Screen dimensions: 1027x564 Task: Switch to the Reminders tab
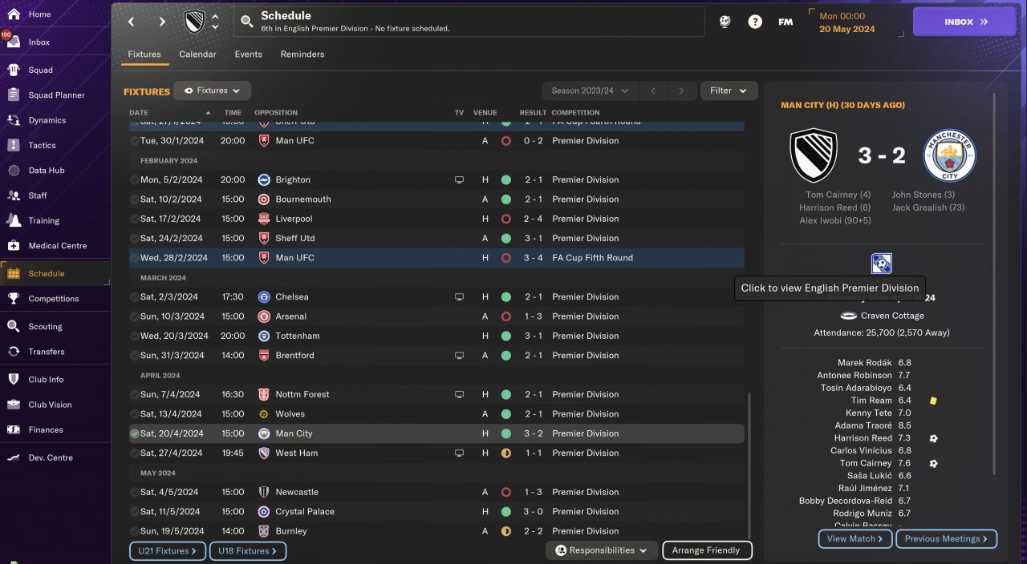point(302,54)
